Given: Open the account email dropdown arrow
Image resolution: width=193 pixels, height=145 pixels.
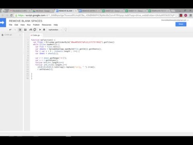Looking at the screenshot, I should pos(188,20).
